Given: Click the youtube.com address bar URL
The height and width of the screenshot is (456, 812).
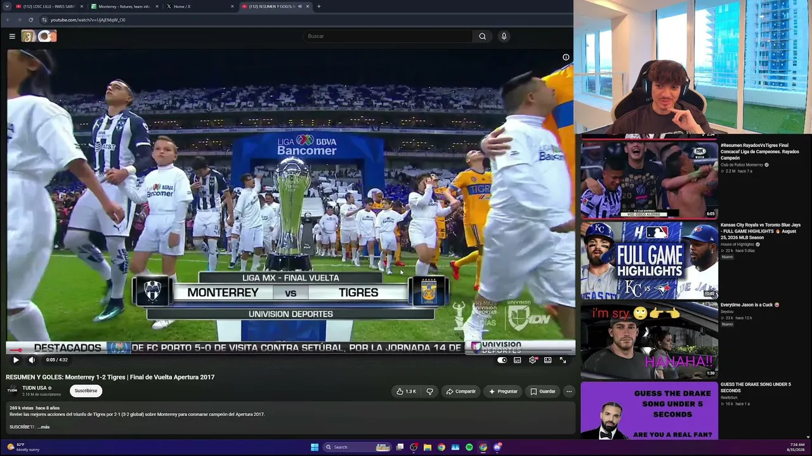Looking at the screenshot, I should point(88,20).
